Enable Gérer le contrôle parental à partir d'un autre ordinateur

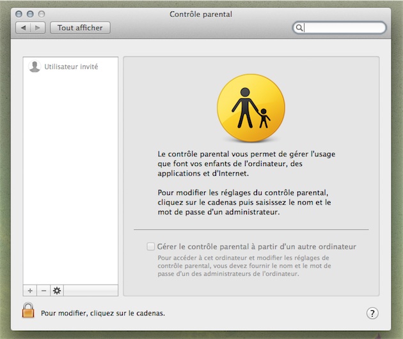tap(150, 246)
